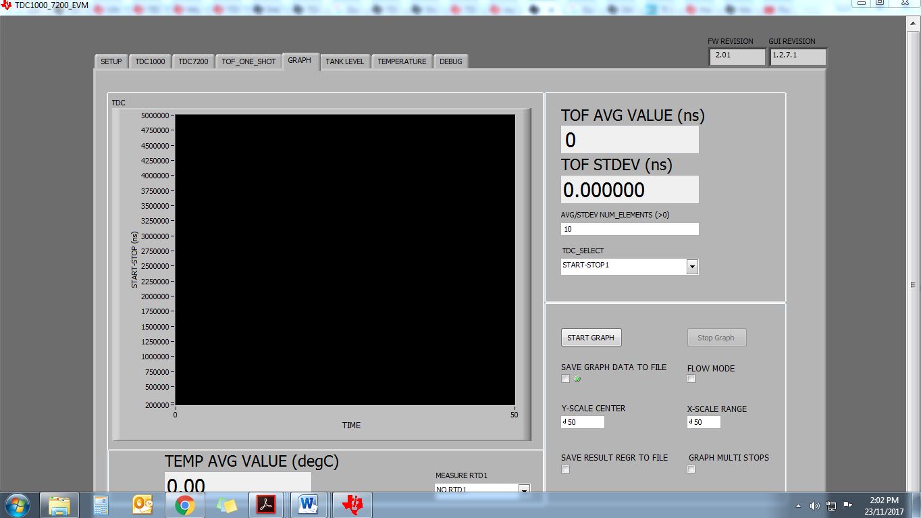Screen dimensions: 921x518
Task: Open the Windows Start menu
Action: tap(17, 505)
